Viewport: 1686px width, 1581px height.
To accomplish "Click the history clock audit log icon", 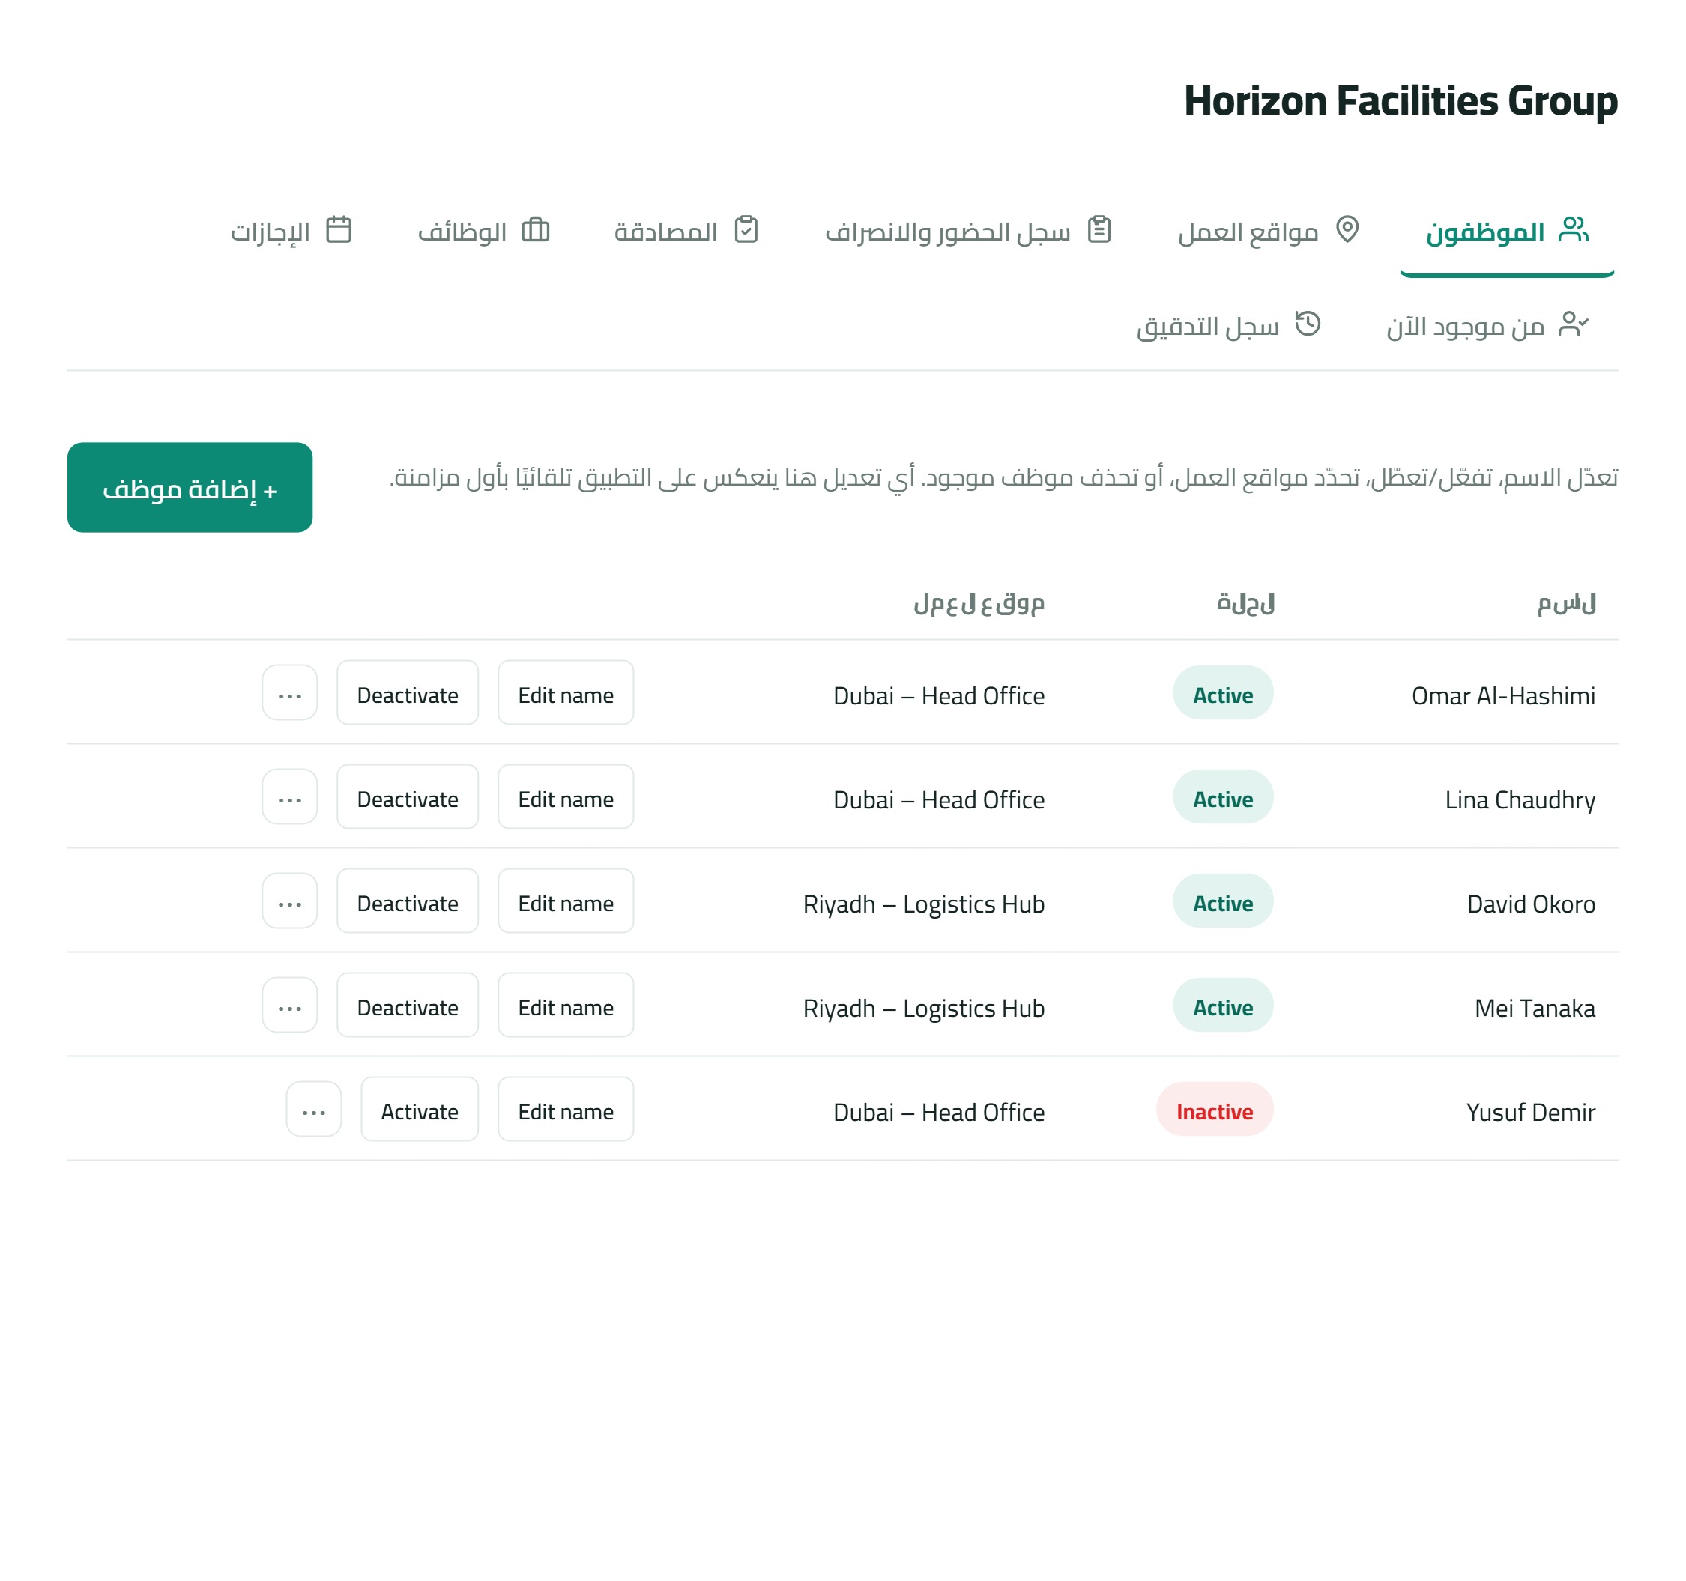I will [x=1308, y=324].
